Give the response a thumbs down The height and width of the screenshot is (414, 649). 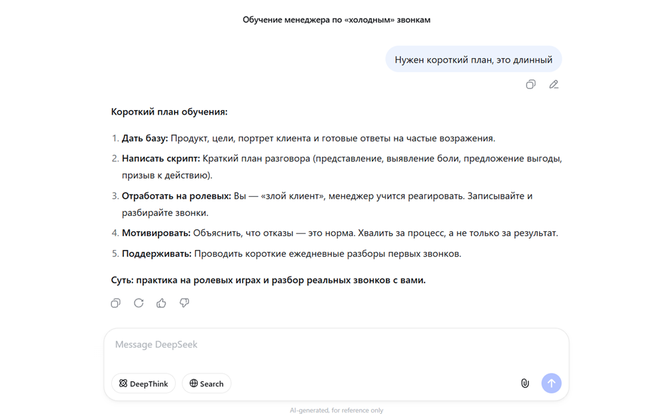[183, 303]
